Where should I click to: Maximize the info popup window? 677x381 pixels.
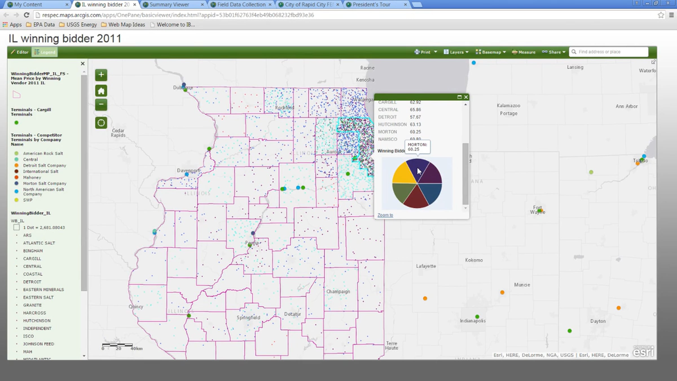click(460, 97)
